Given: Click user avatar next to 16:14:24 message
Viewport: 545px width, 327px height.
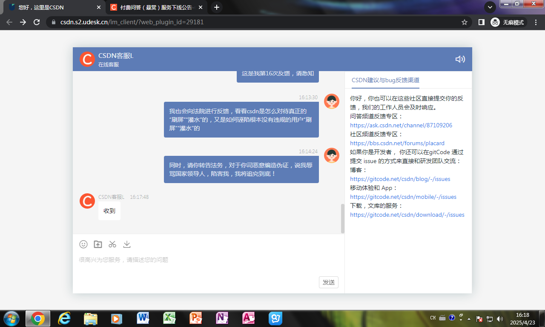Looking at the screenshot, I should (332, 155).
